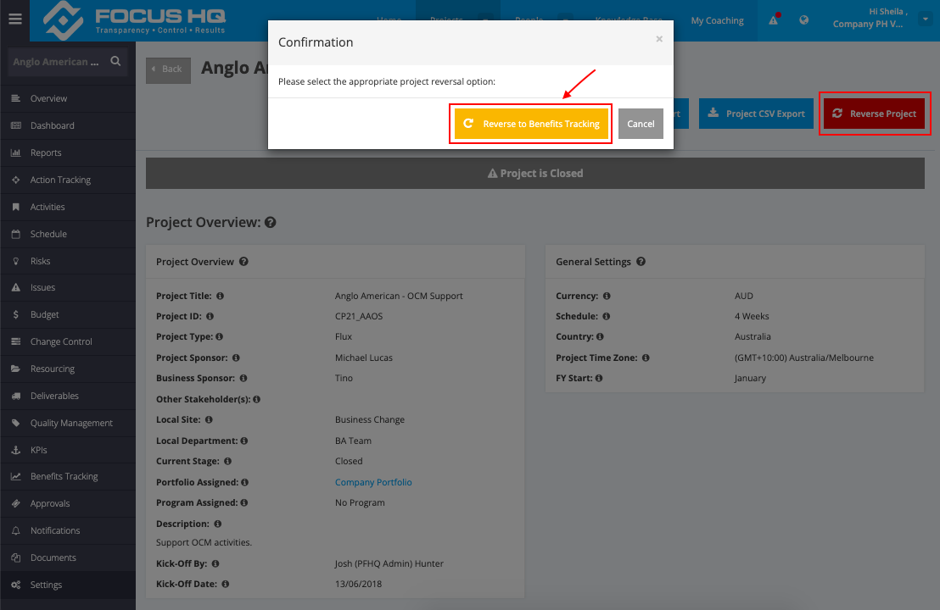Open Budget in the sidebar

coord(68,314)
